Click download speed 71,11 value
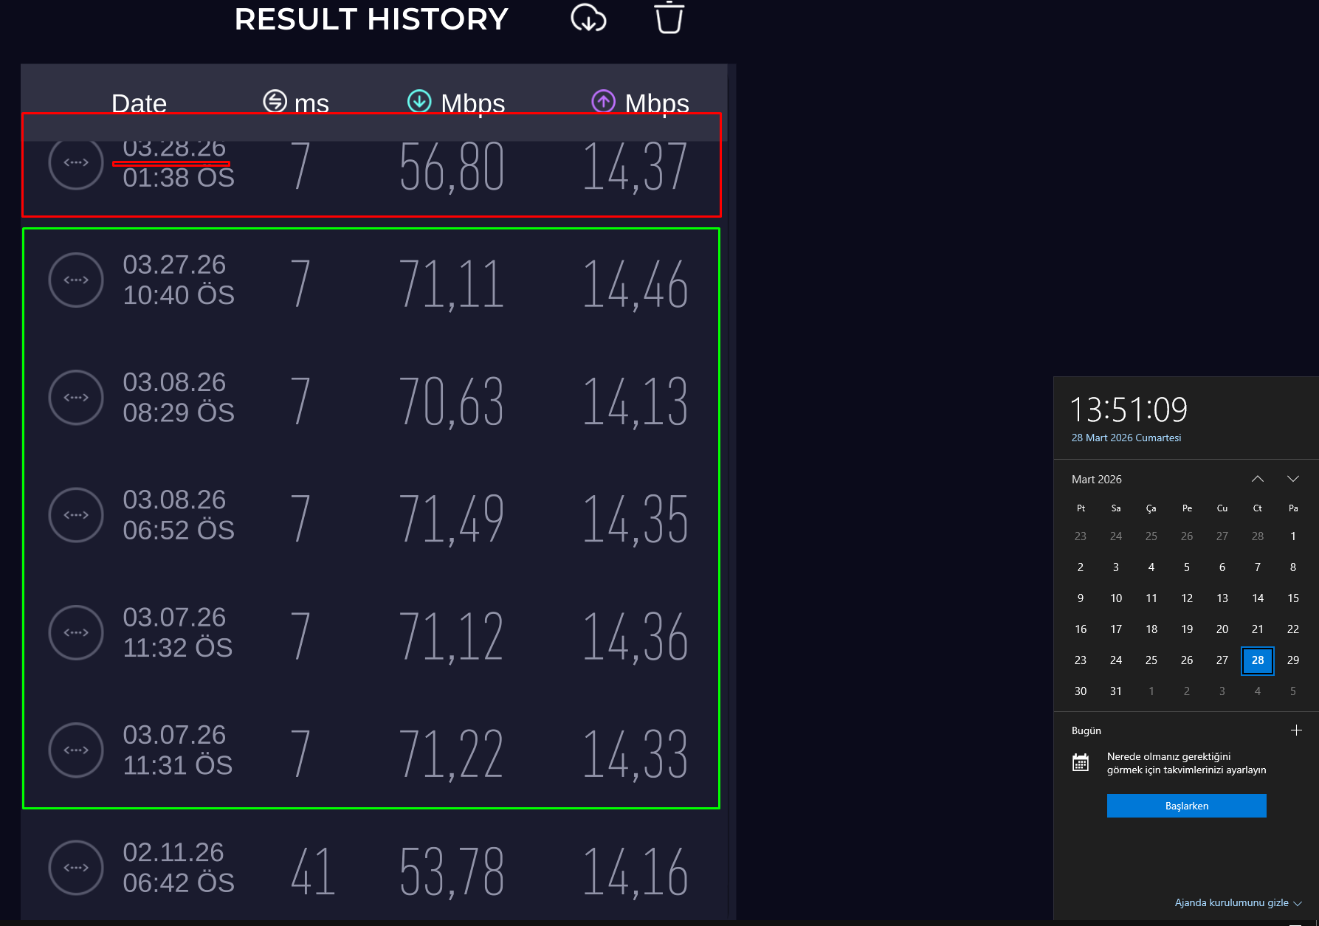This screenshot has width=1319, height=926. click(452, 284)
